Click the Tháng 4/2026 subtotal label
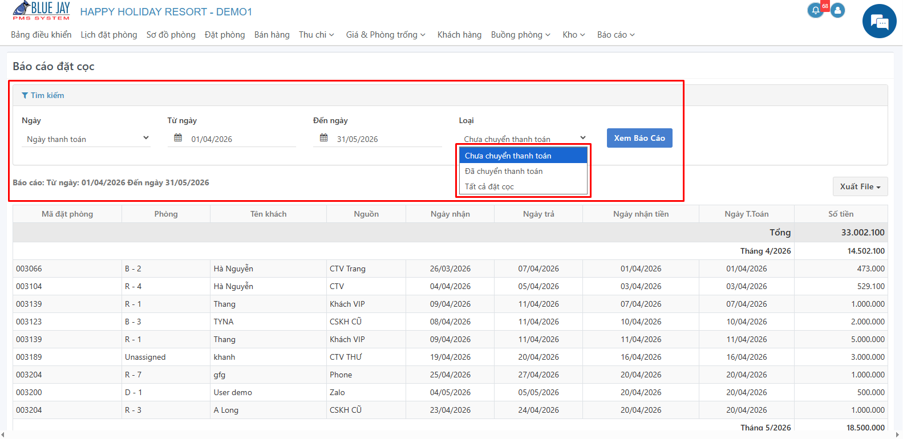This screenshot has height=439, width=903. click(766, 251)
